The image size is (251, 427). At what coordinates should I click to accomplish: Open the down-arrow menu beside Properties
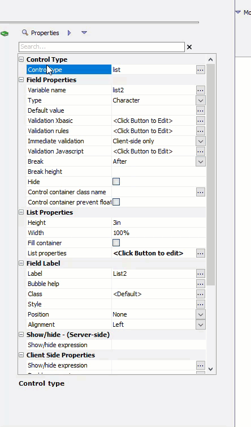click(x=84, y=33)
